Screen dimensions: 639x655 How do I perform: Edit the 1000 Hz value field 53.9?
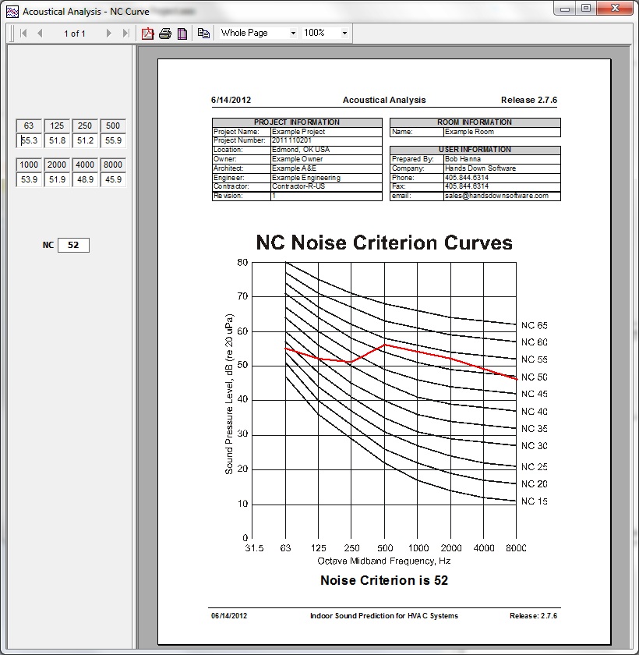[29, 179]
